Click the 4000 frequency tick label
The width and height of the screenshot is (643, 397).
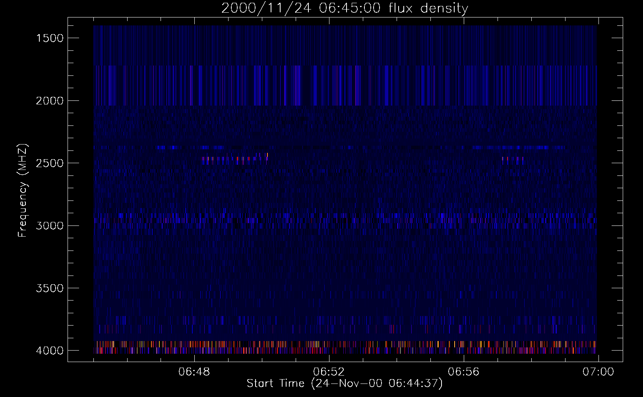[x=50, y=351]
